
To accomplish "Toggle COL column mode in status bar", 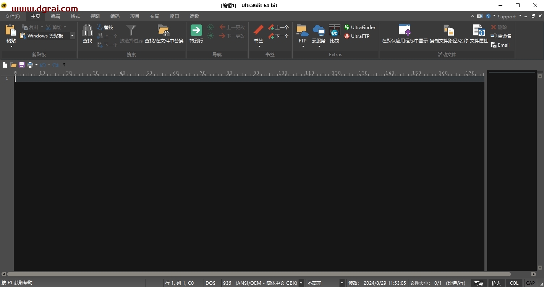I will point(514,283).
